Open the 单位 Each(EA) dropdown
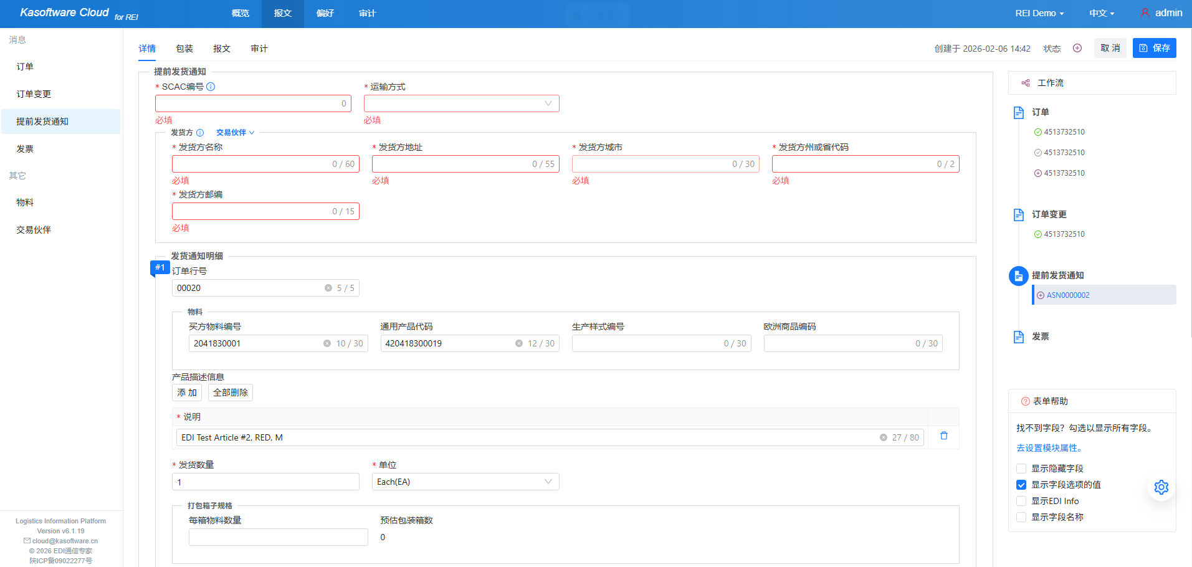Screen dimensions: 1192x567 pyautogui.click(x=465, y=482)
